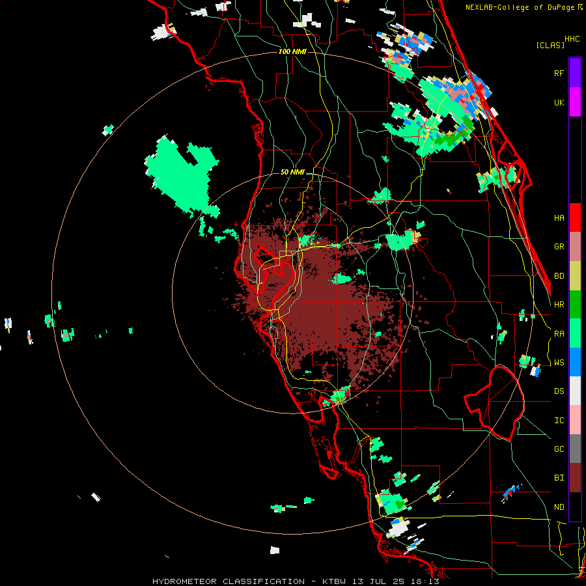Click the ND legend label
The width and height of the screenshot is (586, 586).
pos(559,507)
